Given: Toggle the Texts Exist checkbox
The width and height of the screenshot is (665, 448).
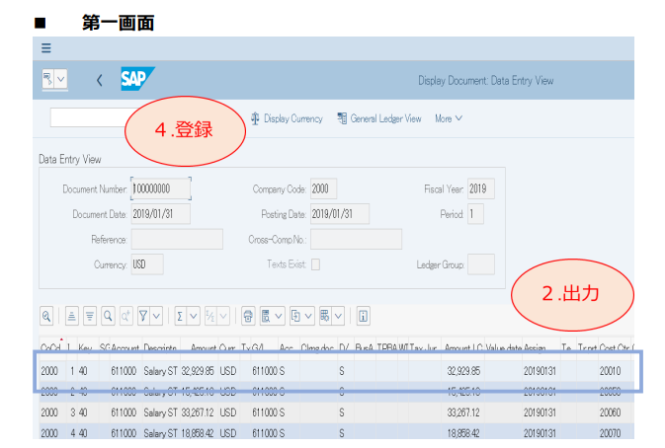Looking at the screenshot, I should coord(315,264).
